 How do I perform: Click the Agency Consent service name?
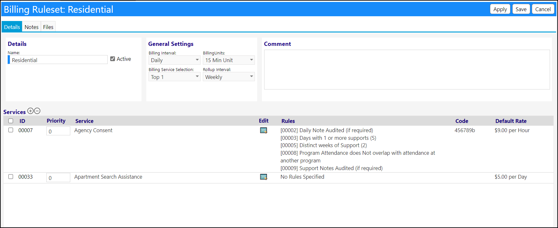point(93,130)
